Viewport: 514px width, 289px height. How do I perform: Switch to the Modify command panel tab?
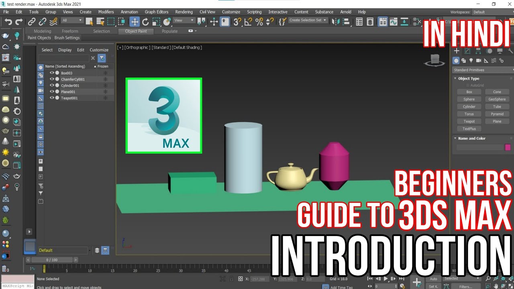(467, 51)
